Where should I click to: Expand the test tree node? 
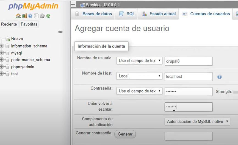point(2,74)
